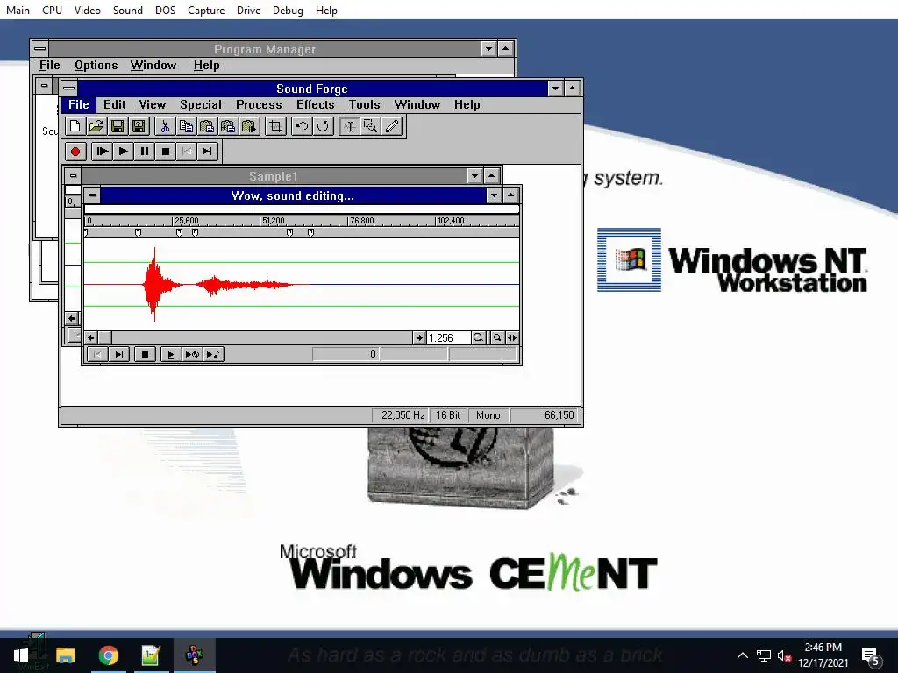Screen dimensions: 898x673
Task: Open the DOSBox Sound menu
Action: [128, 11]
